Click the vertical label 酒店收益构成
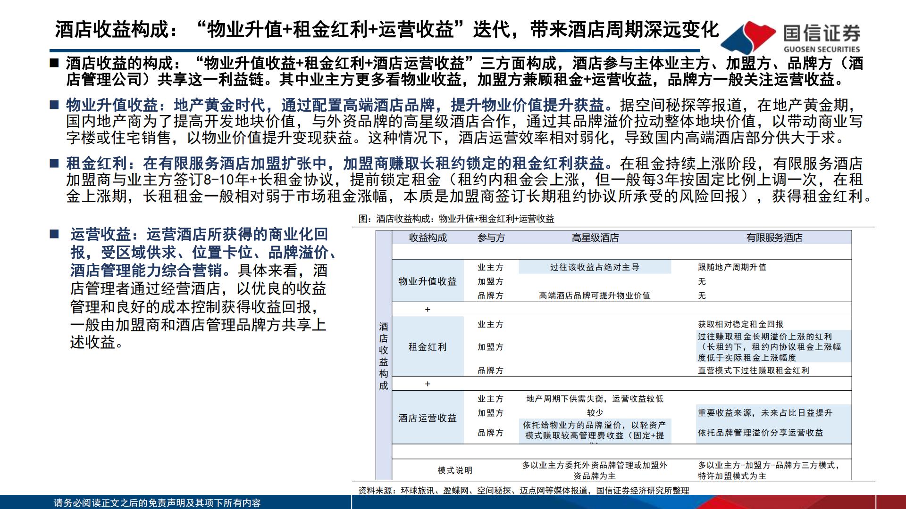 tap(384, 356)
